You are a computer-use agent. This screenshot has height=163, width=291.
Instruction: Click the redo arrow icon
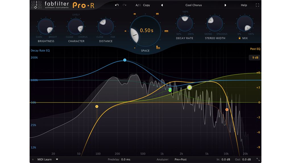(124, 5)
